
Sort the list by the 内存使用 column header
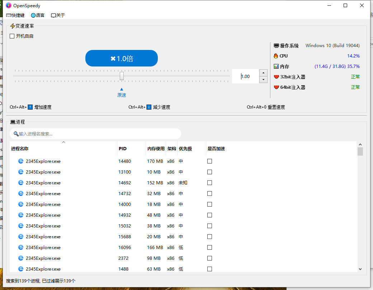156,148
